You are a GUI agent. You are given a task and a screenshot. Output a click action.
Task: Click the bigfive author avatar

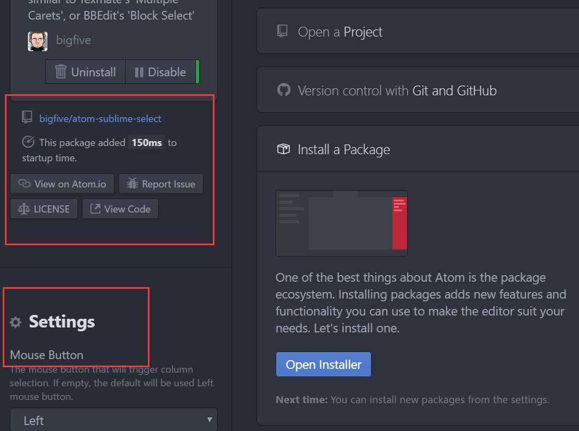point(38,41)
